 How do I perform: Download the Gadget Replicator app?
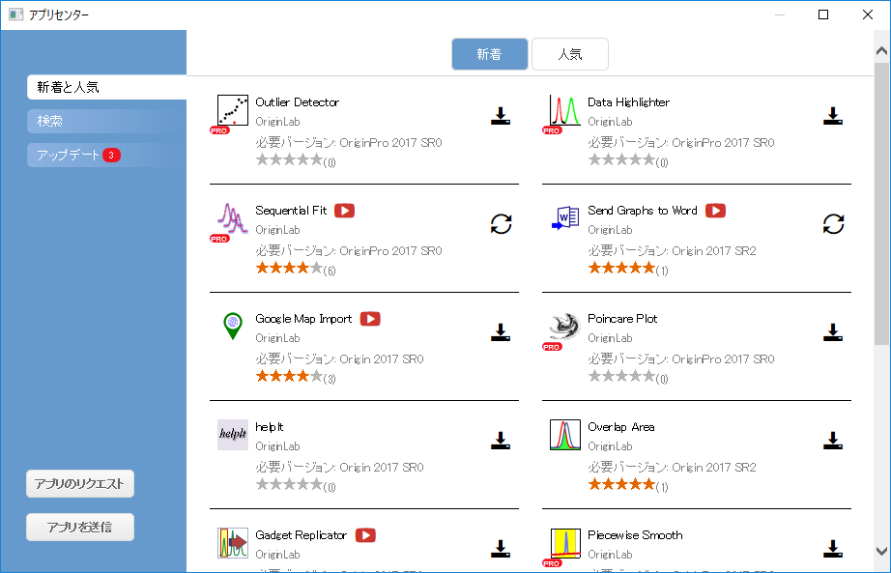coord(500,549)
